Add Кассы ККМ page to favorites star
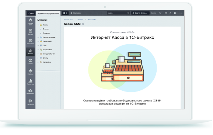213x135 pixels. click(83, 24)
